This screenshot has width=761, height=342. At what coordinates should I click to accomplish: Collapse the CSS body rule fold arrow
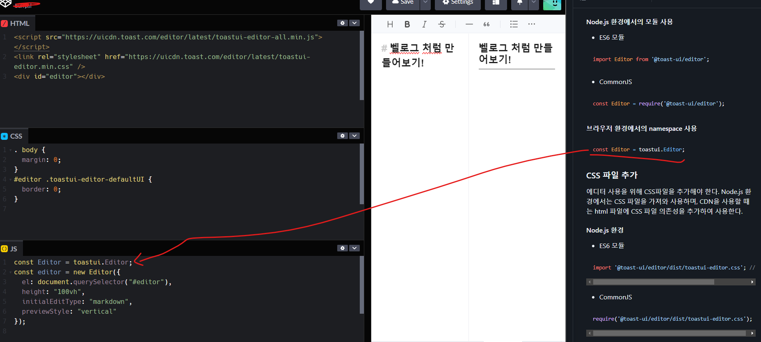pos(10,150)
